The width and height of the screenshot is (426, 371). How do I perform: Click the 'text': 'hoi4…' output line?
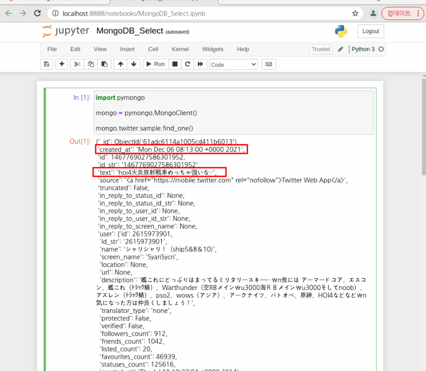[157, 172]
